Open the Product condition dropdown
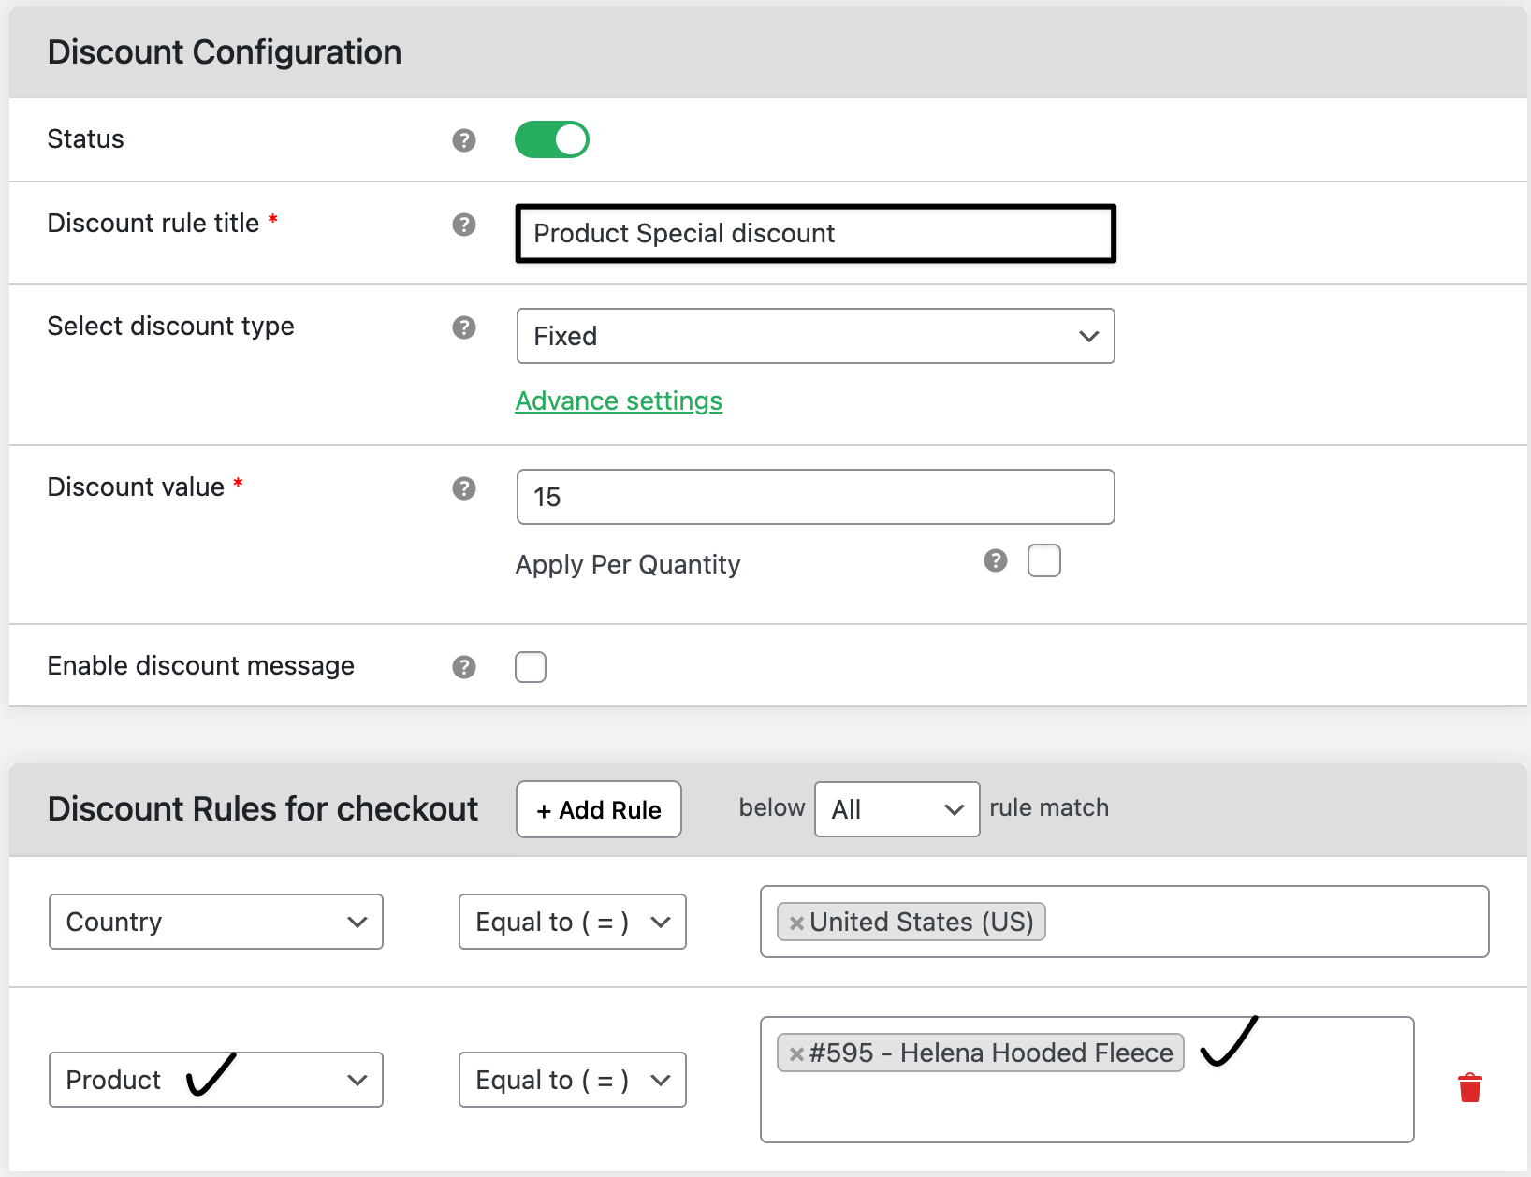Screen dimensions: 1531x1177 click(215, 1080)
